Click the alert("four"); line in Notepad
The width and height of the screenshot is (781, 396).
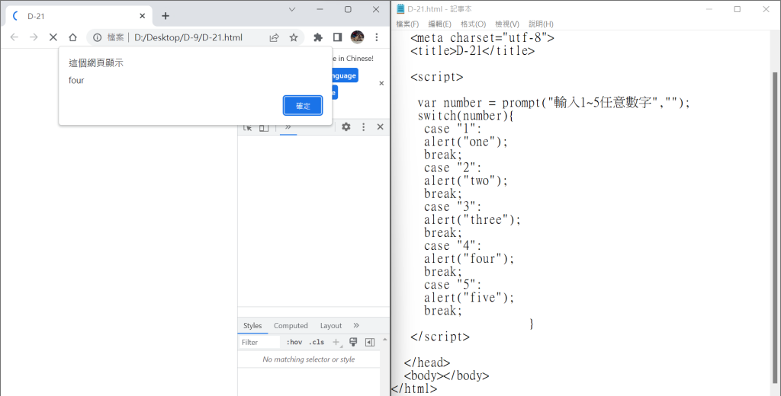pos(469,259)
